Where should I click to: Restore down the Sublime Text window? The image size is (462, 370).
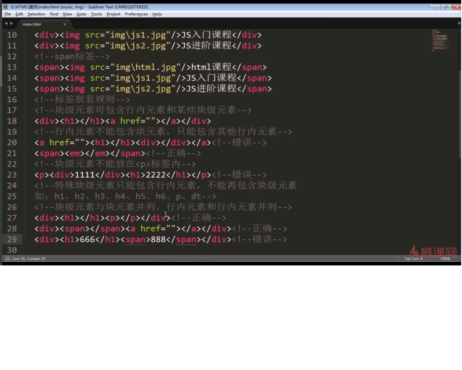pos(446,7)
